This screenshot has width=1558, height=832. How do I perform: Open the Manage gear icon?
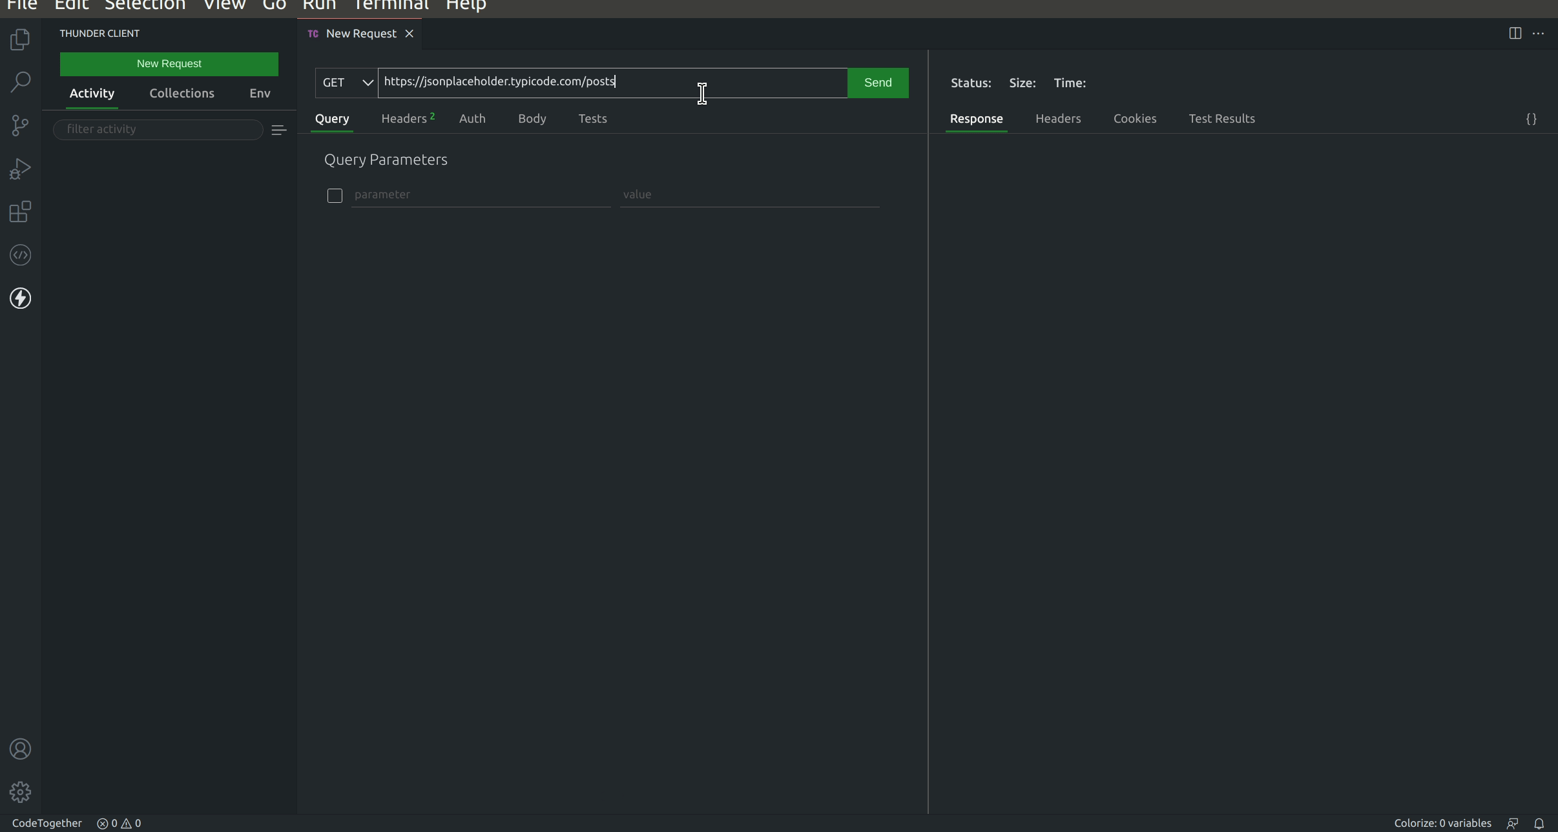(21, 792)
